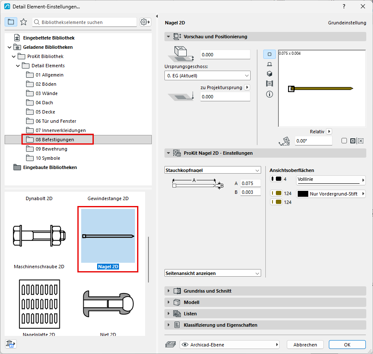Select preview picture film-frame icon
The image size is (373, 354).
269,84
